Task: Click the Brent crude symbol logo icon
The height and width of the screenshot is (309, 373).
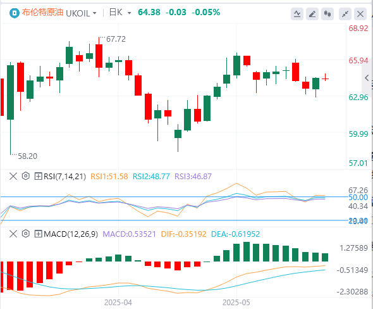Action: (15, 13)
